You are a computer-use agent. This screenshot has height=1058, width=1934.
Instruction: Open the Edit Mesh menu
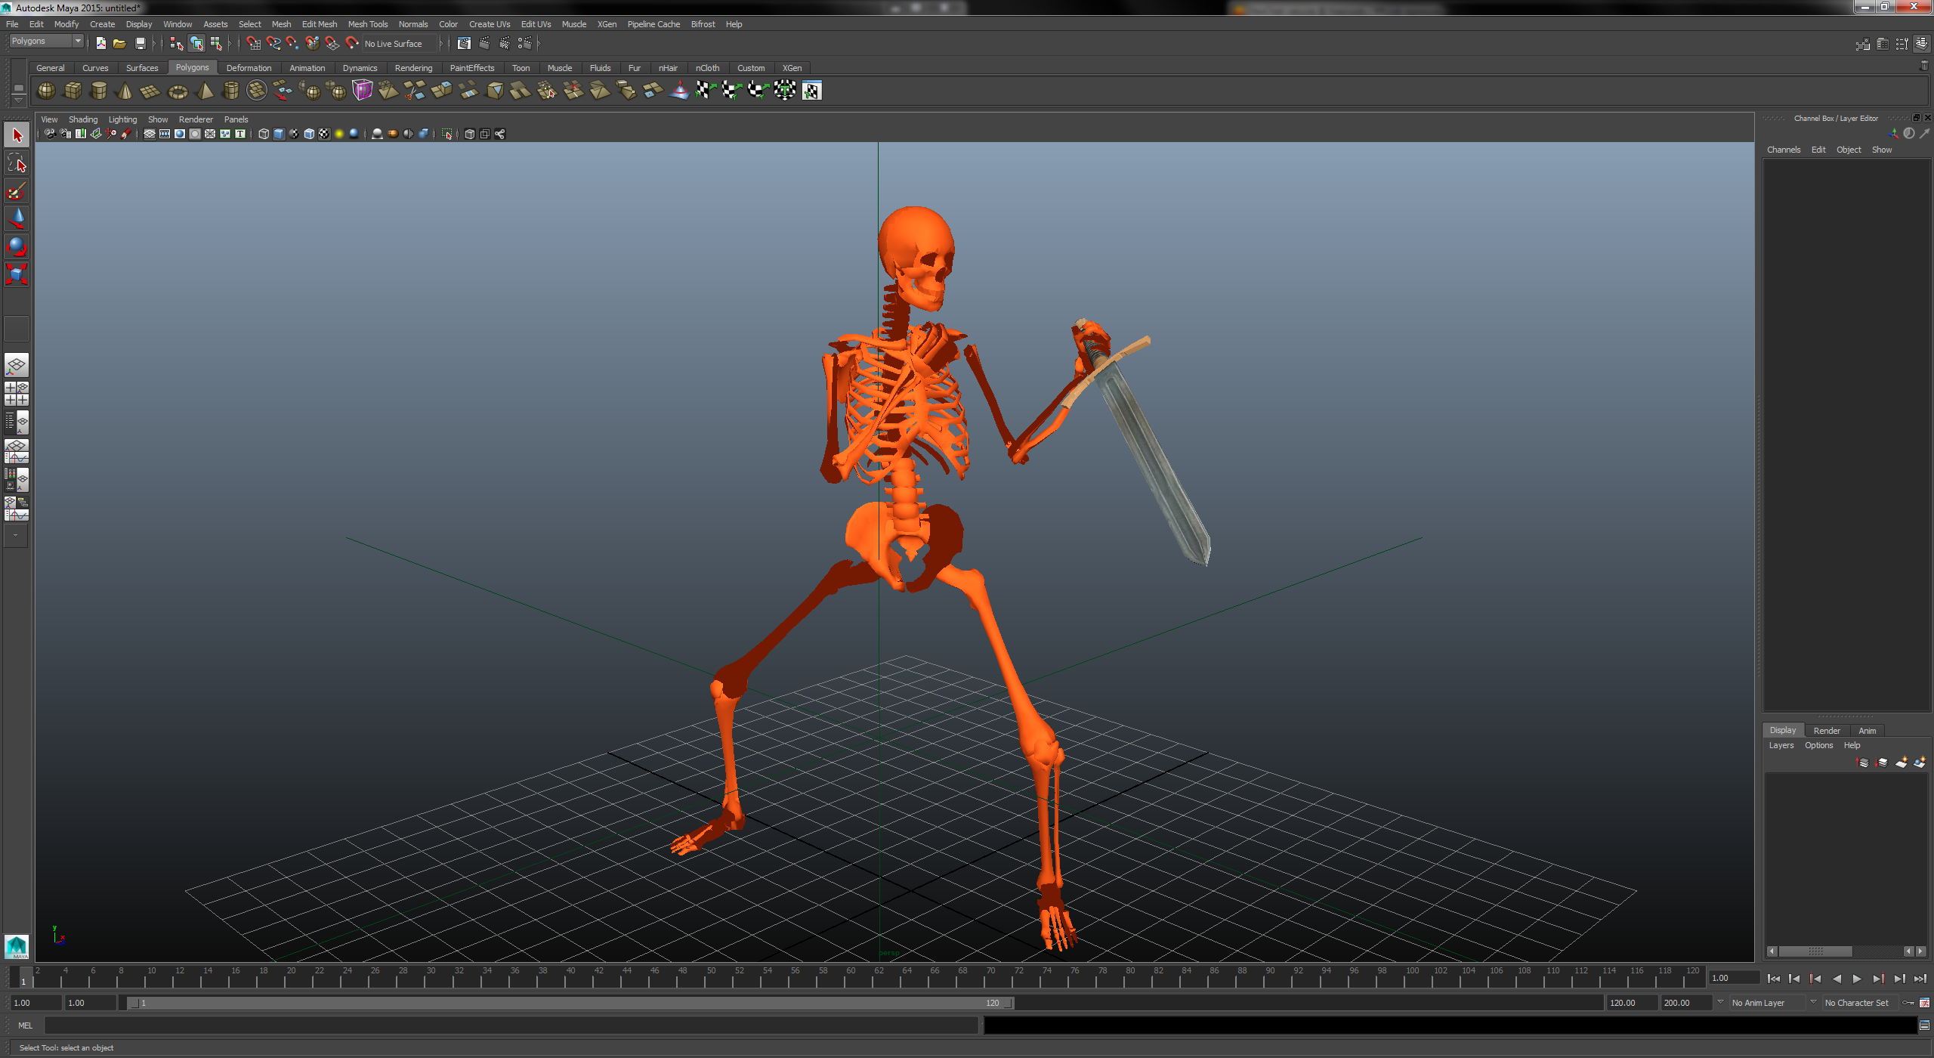coord(320,24)
